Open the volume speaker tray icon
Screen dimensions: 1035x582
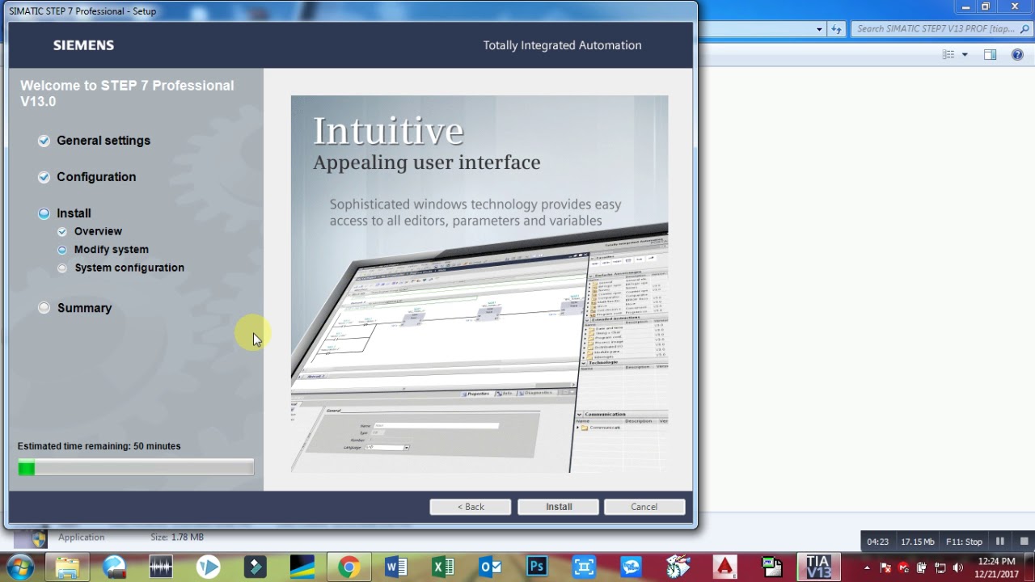pos(958,567)
